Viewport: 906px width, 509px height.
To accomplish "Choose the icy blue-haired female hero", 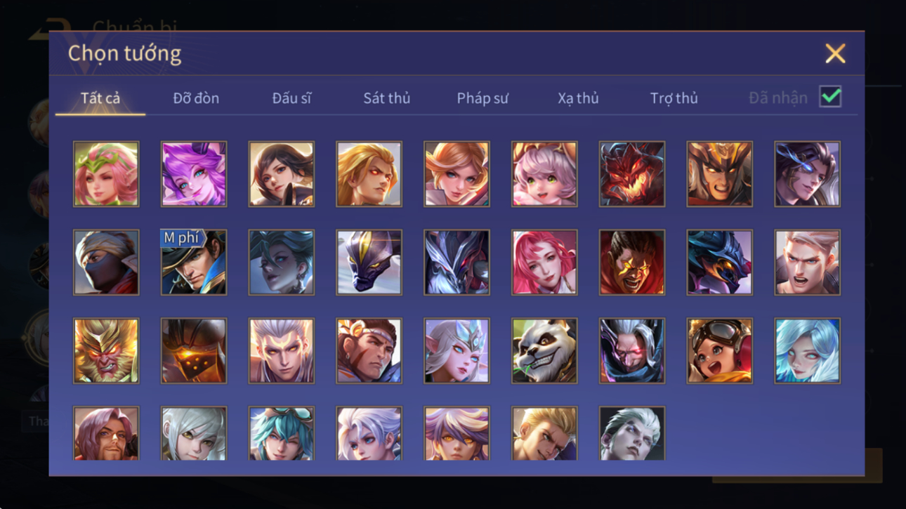I will point(807,350).
